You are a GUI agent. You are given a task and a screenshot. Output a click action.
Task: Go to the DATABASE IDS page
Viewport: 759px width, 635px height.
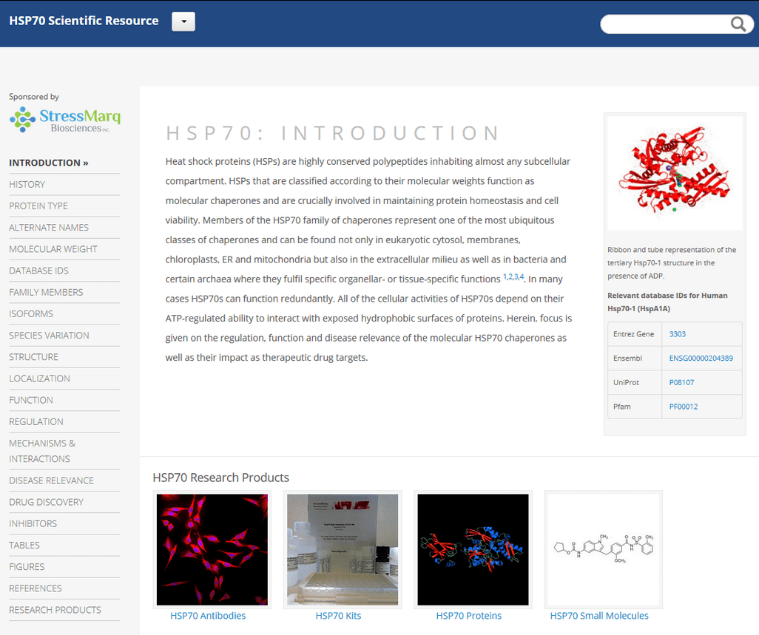click(x=39, y=271)
